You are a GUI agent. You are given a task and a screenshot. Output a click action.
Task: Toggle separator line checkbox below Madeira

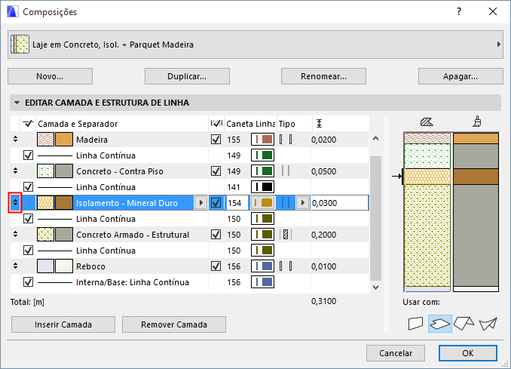pos(29,155)
